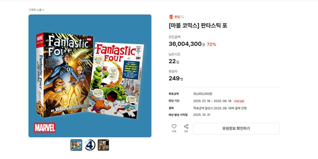This screenshot has width=318, height=159.
Task: Click the red 72% progress figure
Action: coord(212,45)
